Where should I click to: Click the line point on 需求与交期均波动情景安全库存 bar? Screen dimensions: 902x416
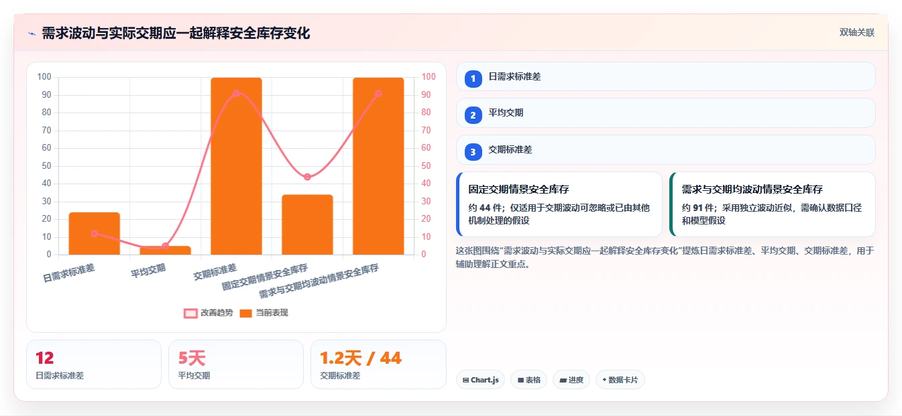coord(378,94)
